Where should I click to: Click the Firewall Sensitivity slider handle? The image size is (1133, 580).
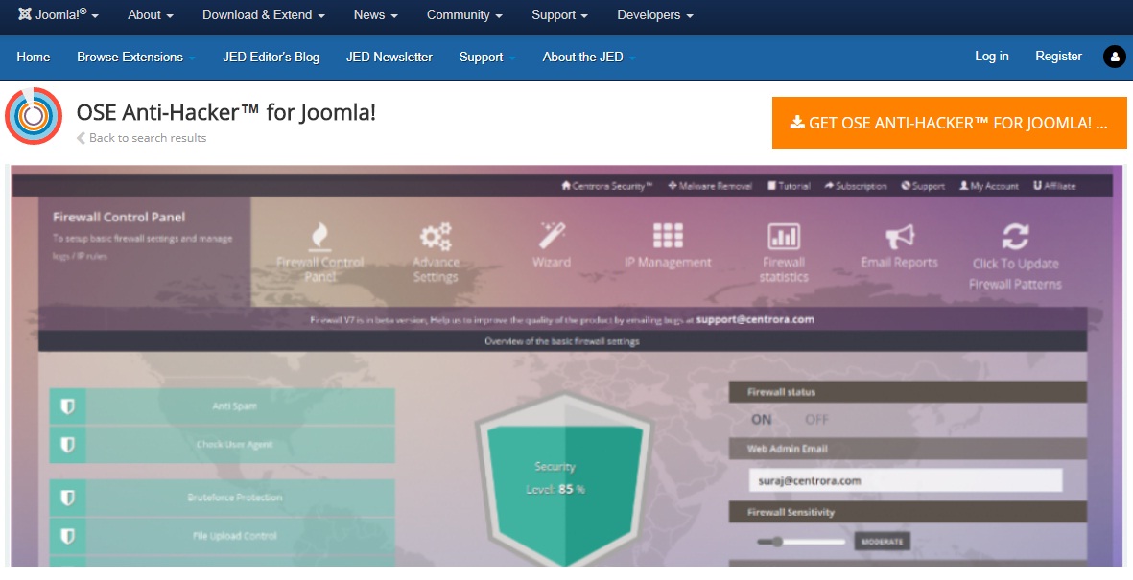point(777,541)
